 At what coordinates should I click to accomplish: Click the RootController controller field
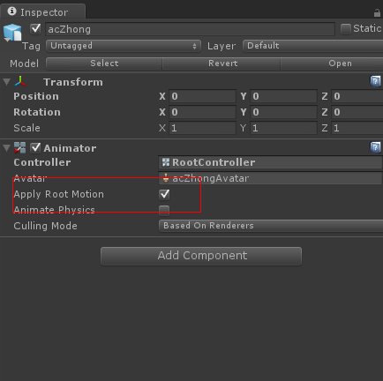tap(271, 162)
